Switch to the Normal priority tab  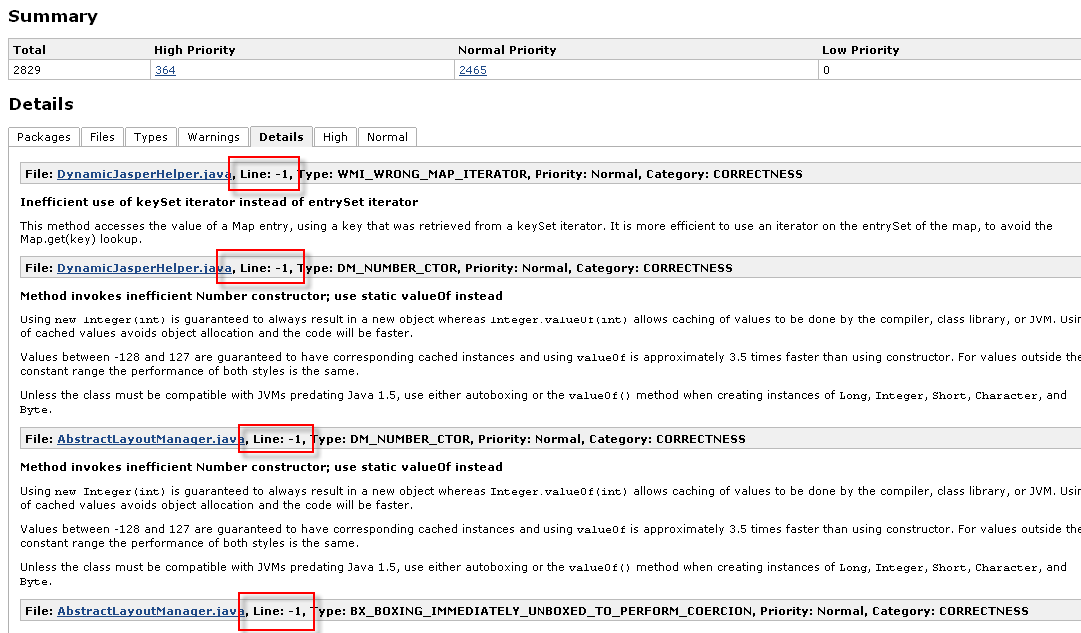[x=387, y=137]
